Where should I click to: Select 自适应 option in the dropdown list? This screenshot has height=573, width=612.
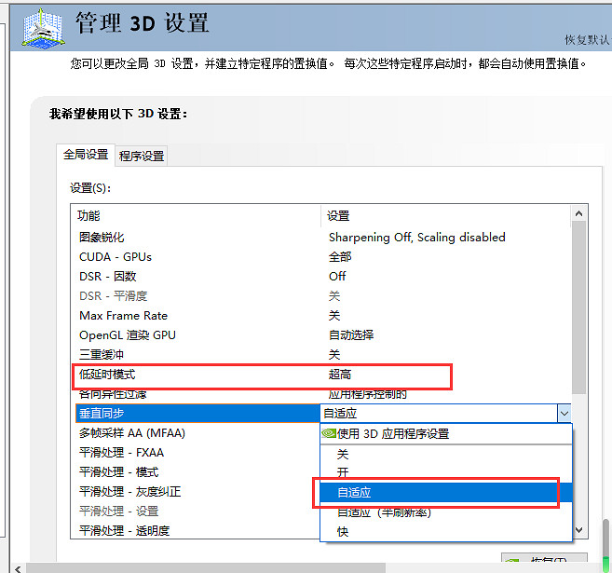(446, 492)
